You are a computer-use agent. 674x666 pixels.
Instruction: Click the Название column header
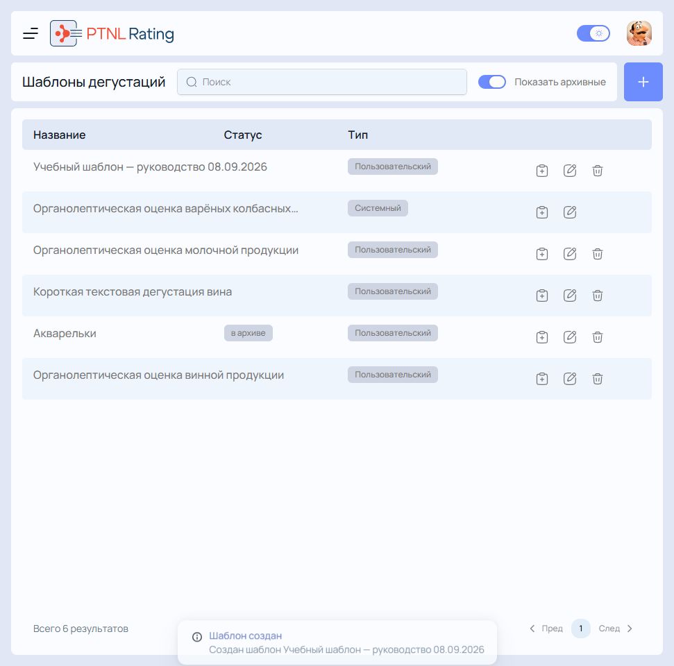tap(59, 135)
